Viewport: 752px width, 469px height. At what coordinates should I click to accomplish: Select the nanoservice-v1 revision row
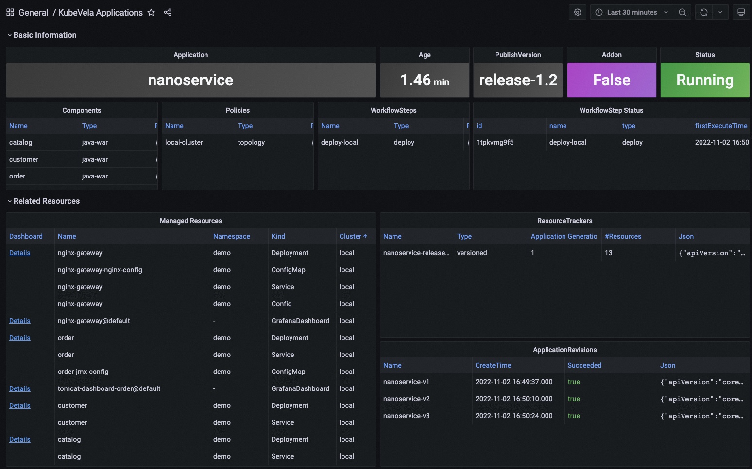pos(565,382)
